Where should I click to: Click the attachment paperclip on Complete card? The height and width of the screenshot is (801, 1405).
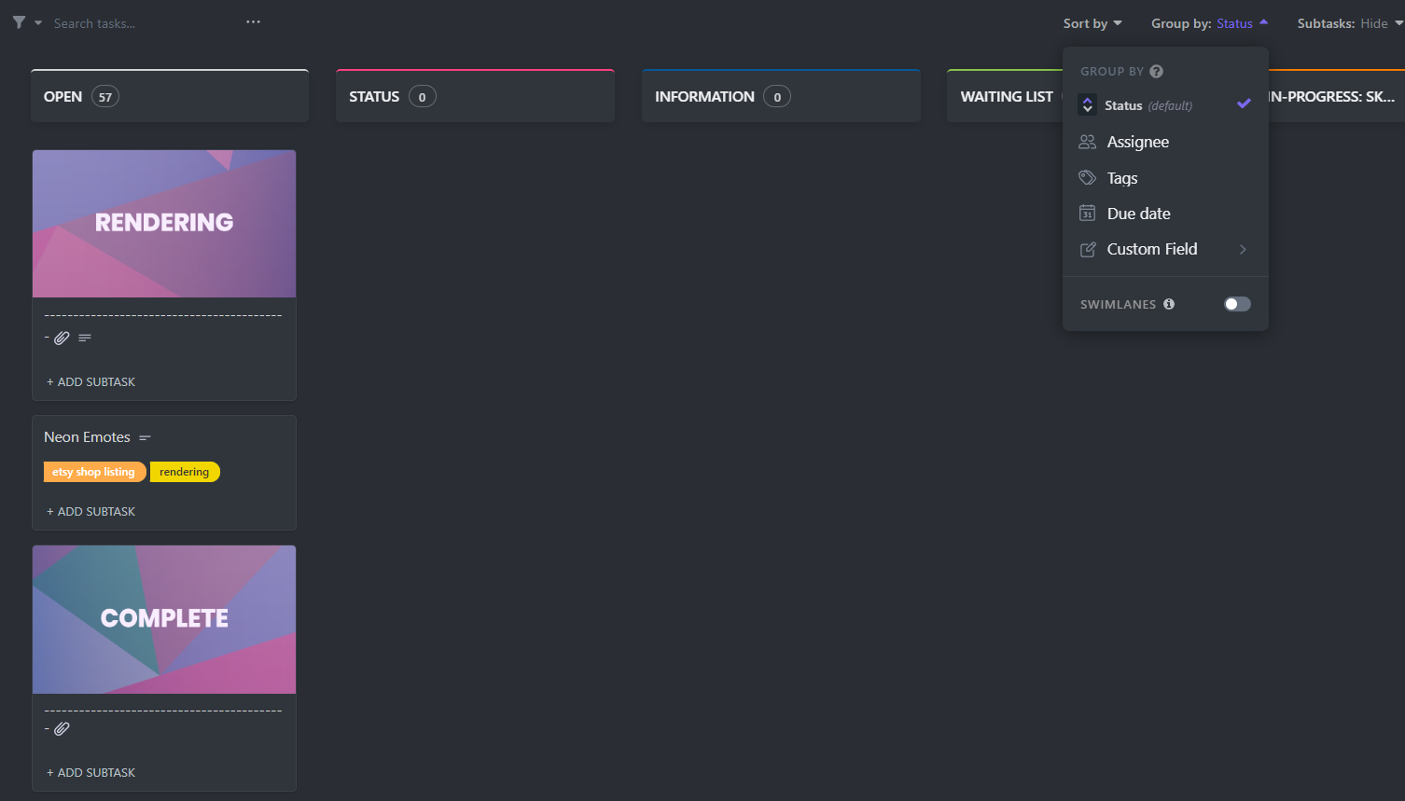pyautogui.click(x=62, y=729)
